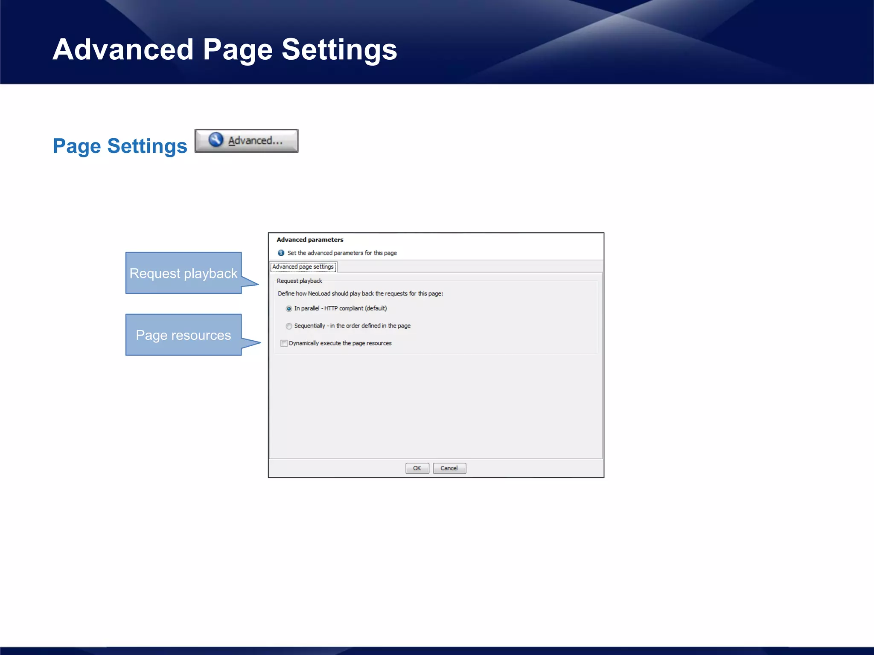
Task: Click 'Define how NeoLoad should play back' text
Action: [360, 294]
